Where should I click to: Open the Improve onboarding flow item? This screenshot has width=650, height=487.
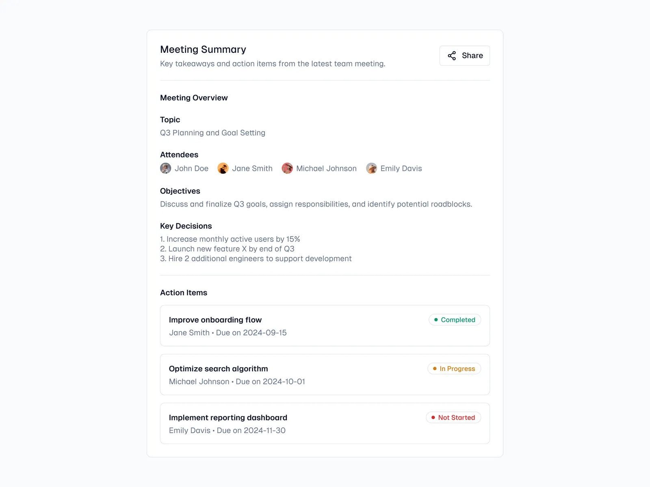(x=215, y=320)
